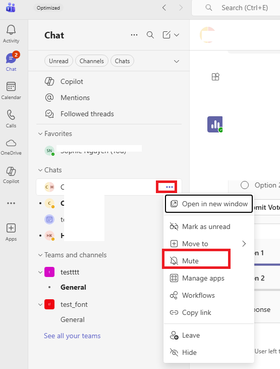Screen dimensions: 280x369
Task: Open the Mentions entry
Action: 109,98
